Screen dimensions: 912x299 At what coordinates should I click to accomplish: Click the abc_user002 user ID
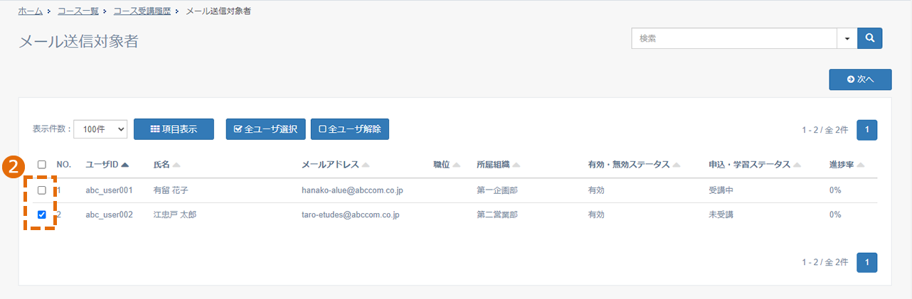[109, 214]
